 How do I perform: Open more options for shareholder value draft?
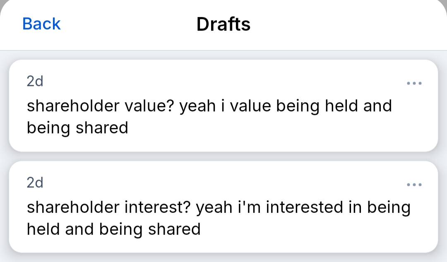click(414, 83)
